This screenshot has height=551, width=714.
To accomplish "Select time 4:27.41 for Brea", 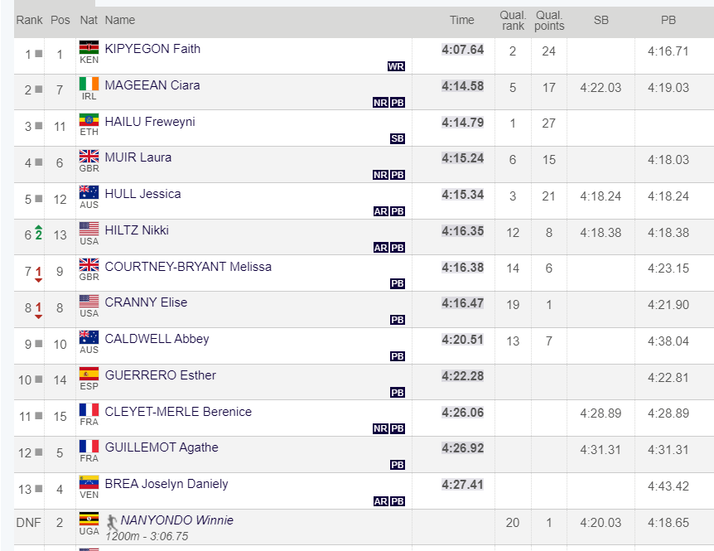I will pos(463,485).
